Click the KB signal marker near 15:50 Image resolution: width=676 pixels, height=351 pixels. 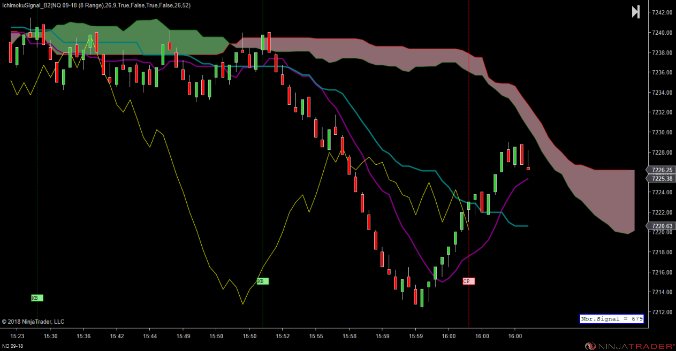tap(263, 281)
